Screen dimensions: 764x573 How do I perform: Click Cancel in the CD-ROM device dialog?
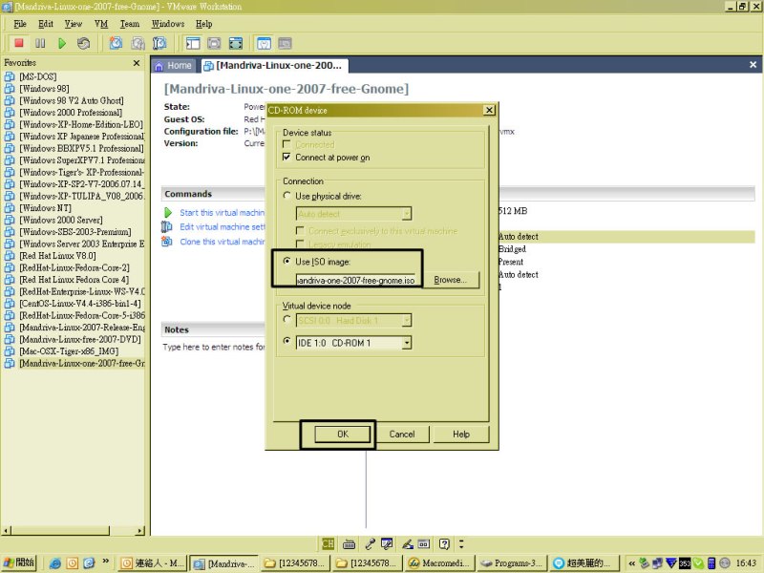coord(402,434)
